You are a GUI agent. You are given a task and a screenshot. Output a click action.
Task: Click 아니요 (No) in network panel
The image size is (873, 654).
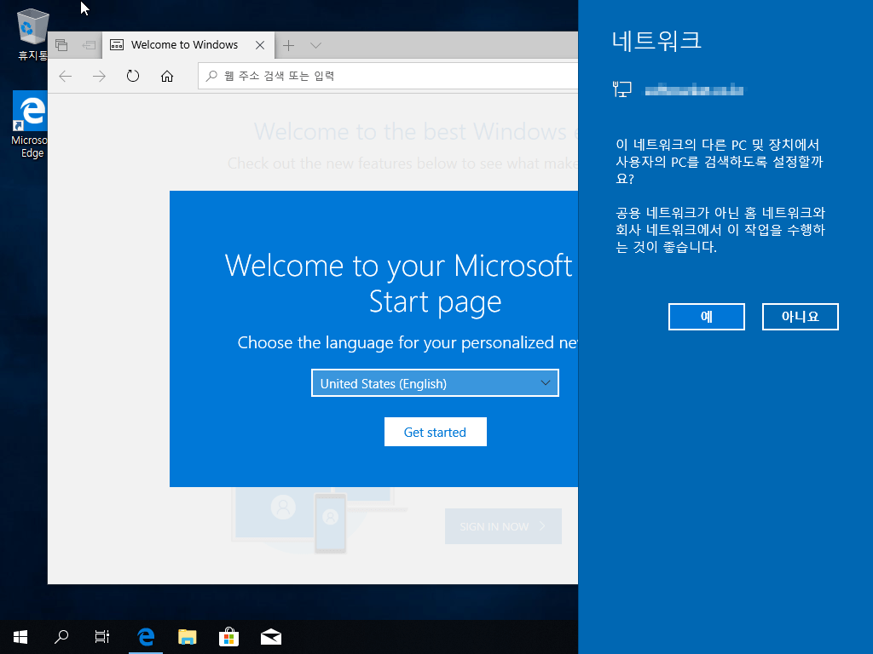point(800,317)
